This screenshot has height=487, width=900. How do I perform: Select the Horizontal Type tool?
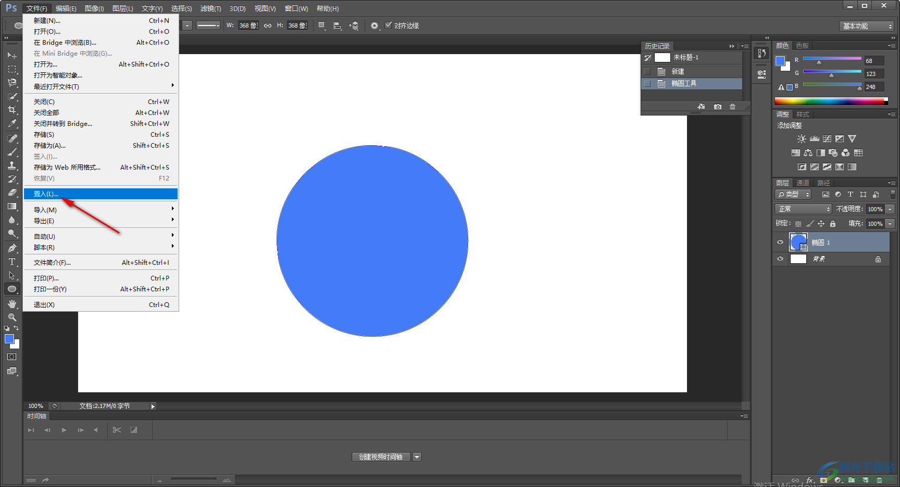pos(11,262)
